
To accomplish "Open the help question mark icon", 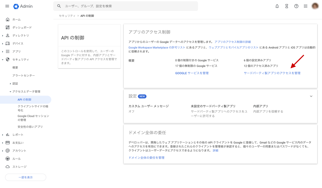I will tap(296, 6).
